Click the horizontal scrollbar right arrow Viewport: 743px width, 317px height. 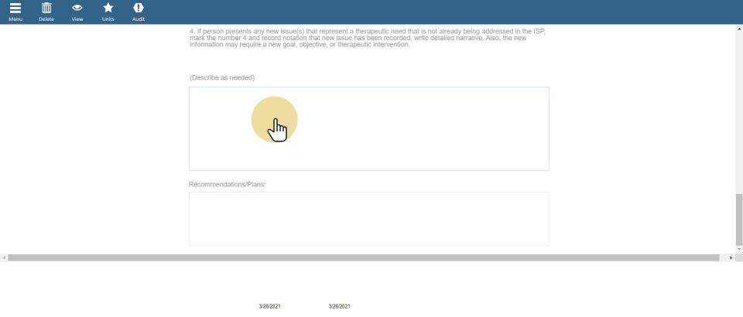coord(732,257)
